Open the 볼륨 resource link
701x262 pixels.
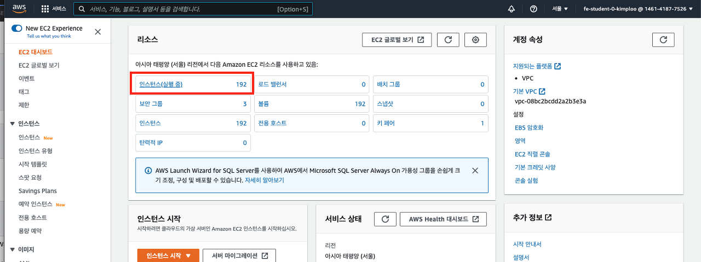tap(264, 103)
